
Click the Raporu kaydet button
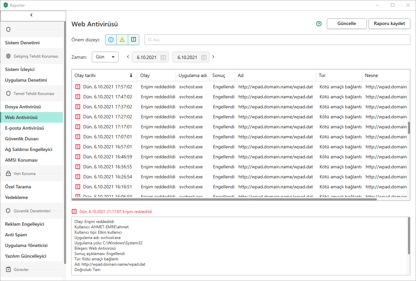click(x=389, y=24)
